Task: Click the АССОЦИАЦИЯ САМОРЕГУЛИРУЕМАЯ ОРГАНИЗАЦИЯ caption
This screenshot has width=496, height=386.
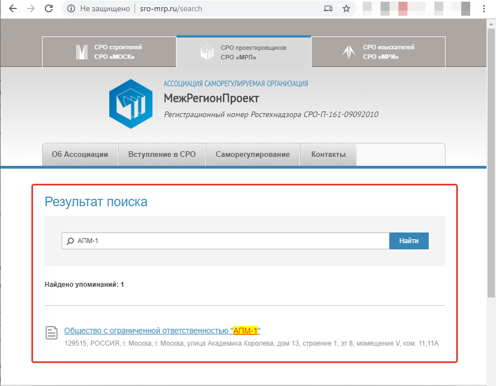Action: 235,84
